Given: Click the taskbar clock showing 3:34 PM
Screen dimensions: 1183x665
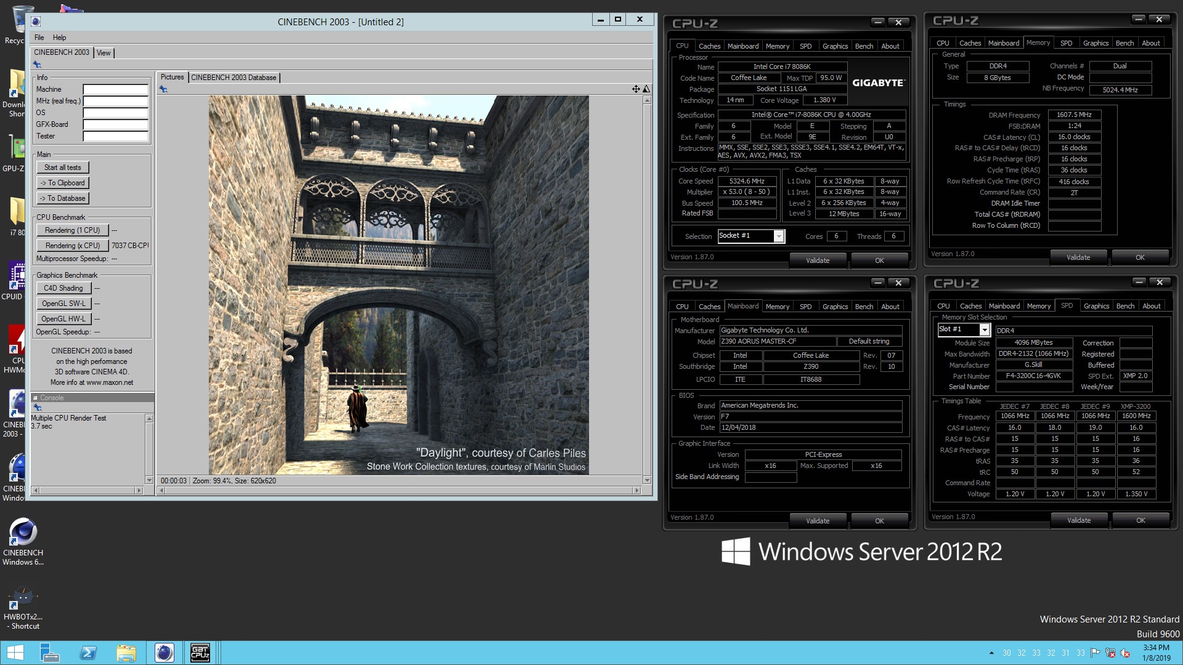Looking at the screenshot, I should [x=1156, y=653].
